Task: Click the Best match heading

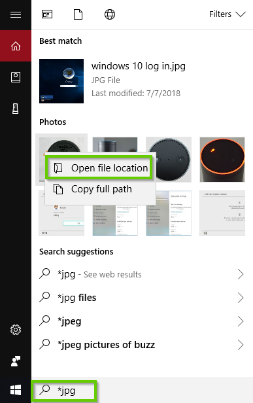Action: click(x=61, y=41)
